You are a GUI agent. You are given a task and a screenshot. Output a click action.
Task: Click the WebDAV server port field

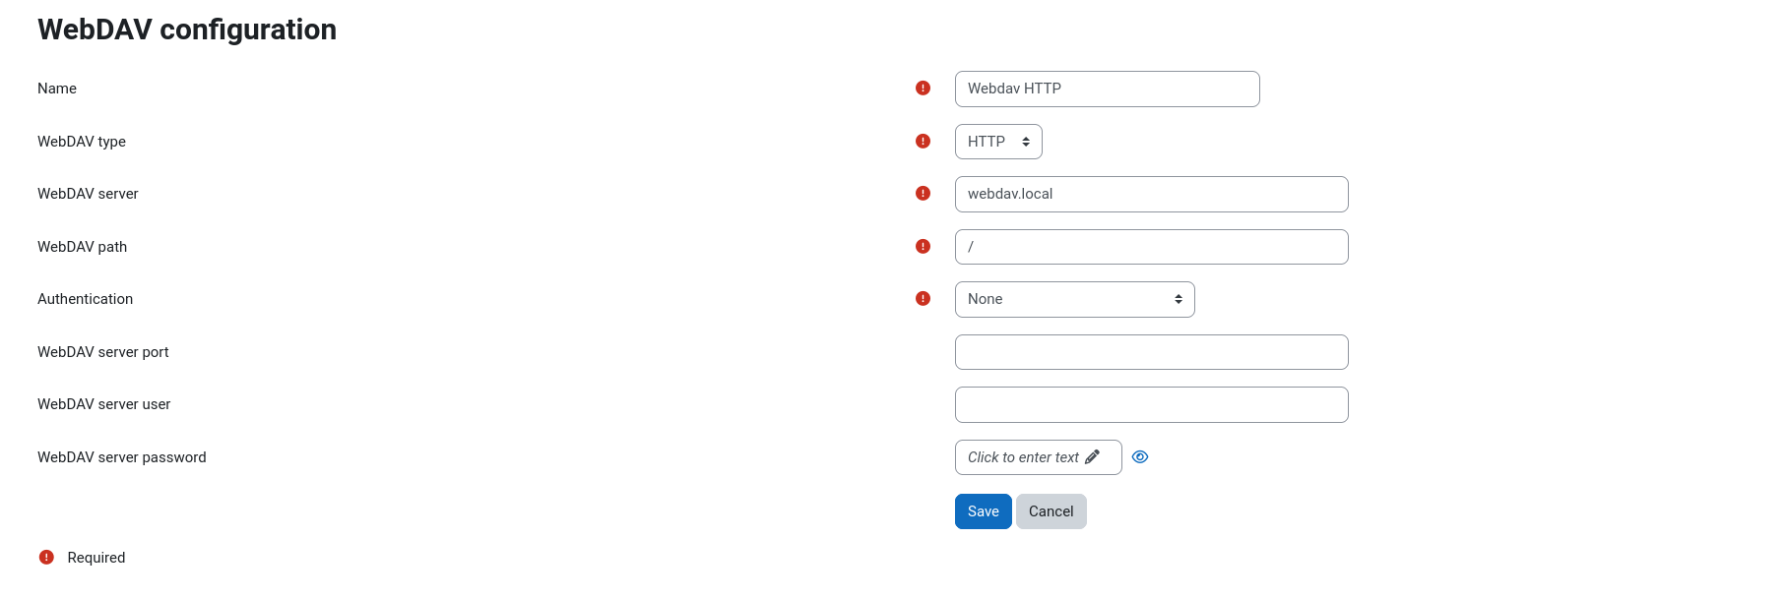point(1152,352)
